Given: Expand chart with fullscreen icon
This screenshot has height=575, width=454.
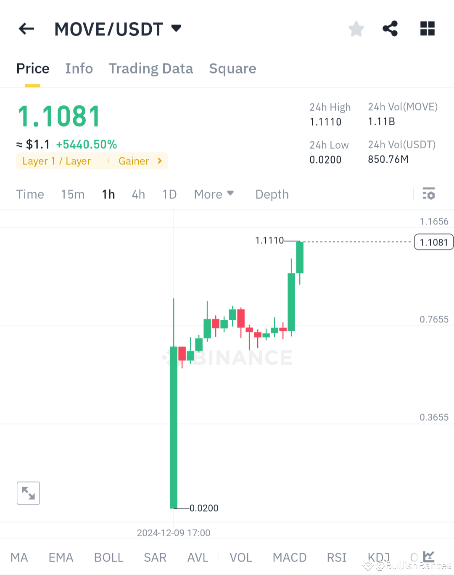Looking at the screenshot, I should point(28,493).
